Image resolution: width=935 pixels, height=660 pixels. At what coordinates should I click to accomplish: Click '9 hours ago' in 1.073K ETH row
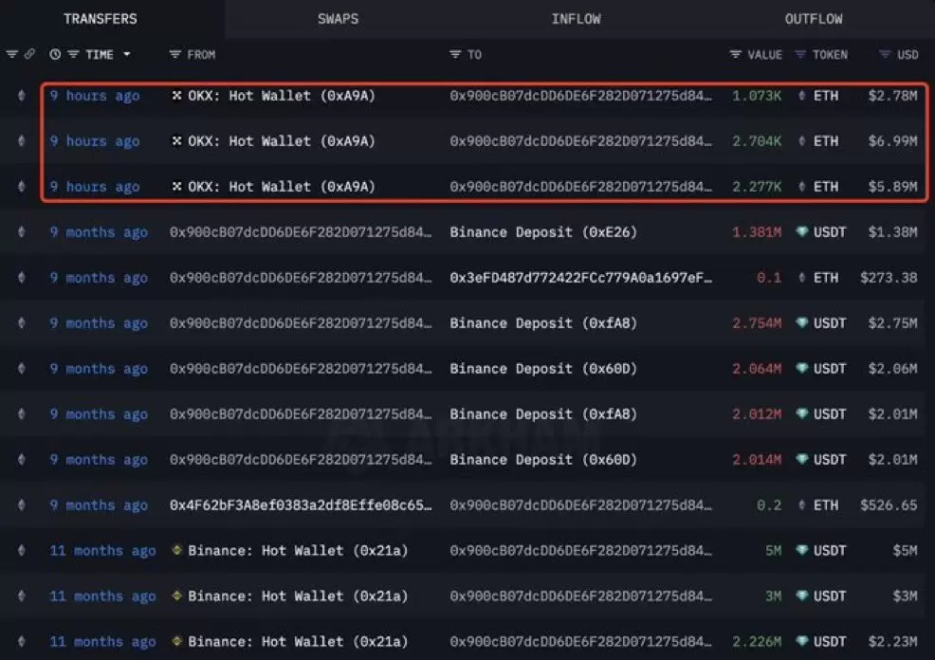[x=95, y=96]
